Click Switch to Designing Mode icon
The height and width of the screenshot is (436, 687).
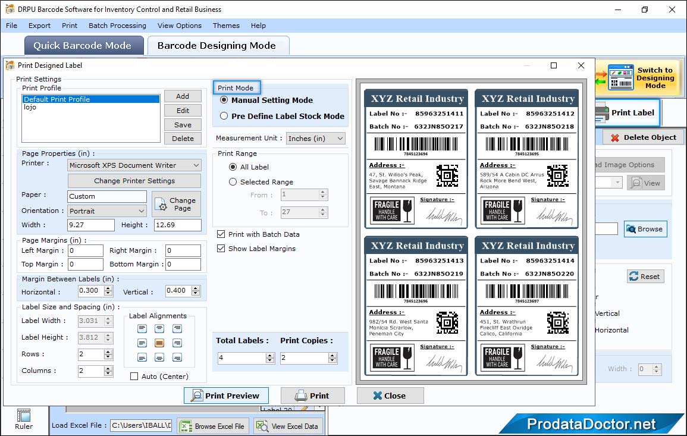coord(621,77)
